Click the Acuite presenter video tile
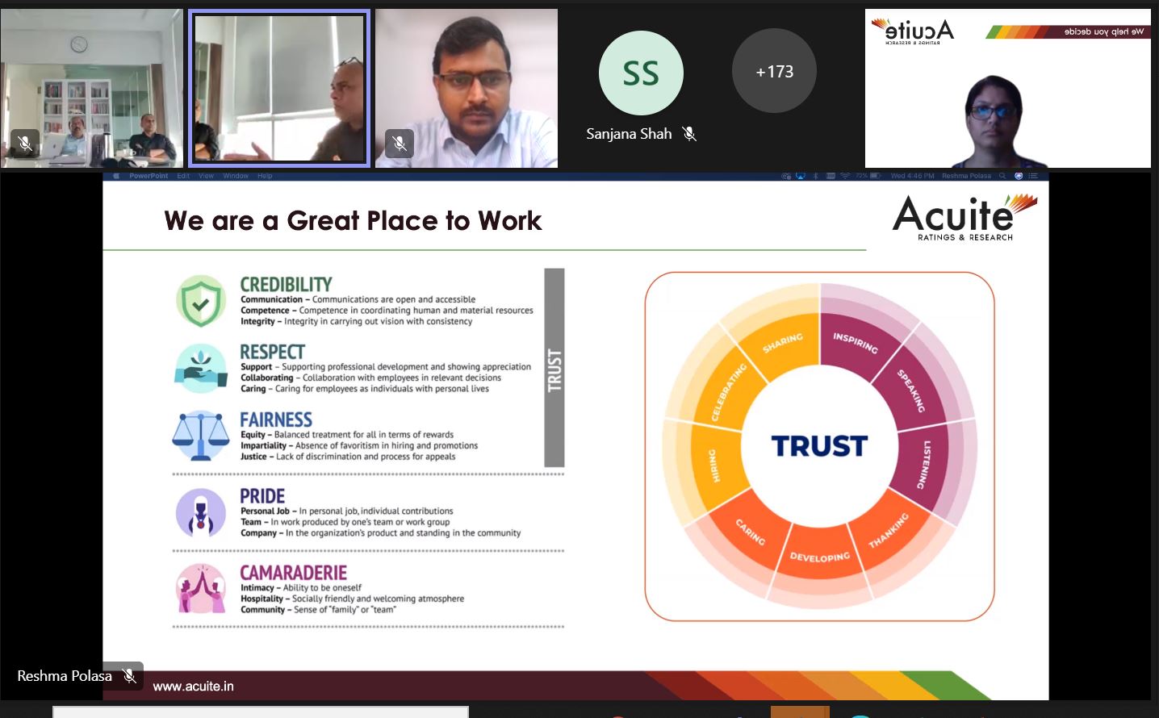This screenshot has height=718, width=1159. pyautogui.click(x=1007, y=89)
